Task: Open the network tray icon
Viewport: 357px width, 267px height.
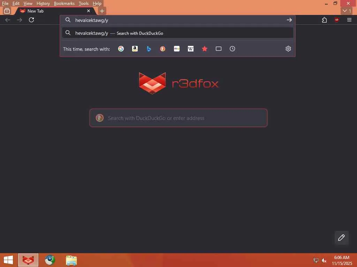Action: [316, 260]
